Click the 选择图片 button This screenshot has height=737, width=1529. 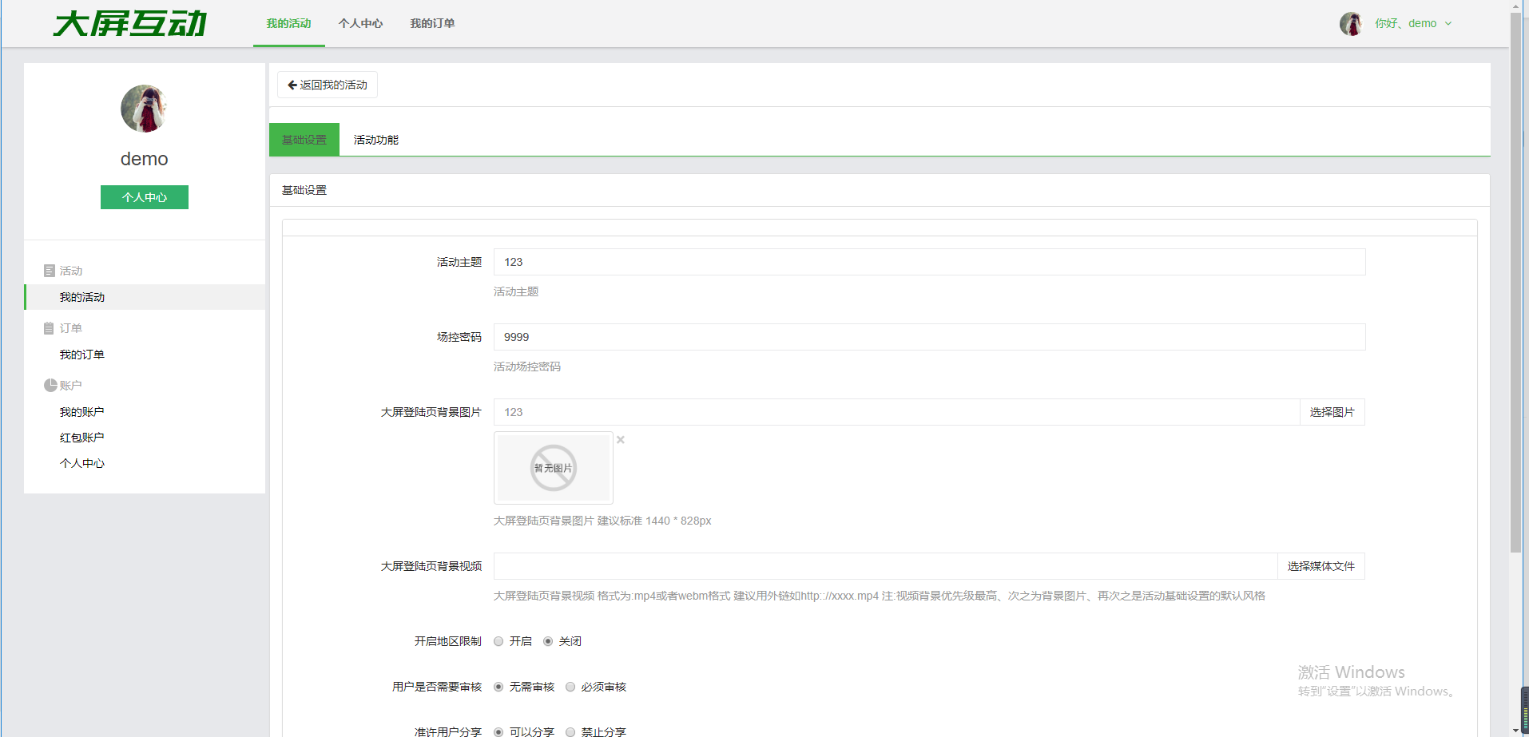[1332, 412]
